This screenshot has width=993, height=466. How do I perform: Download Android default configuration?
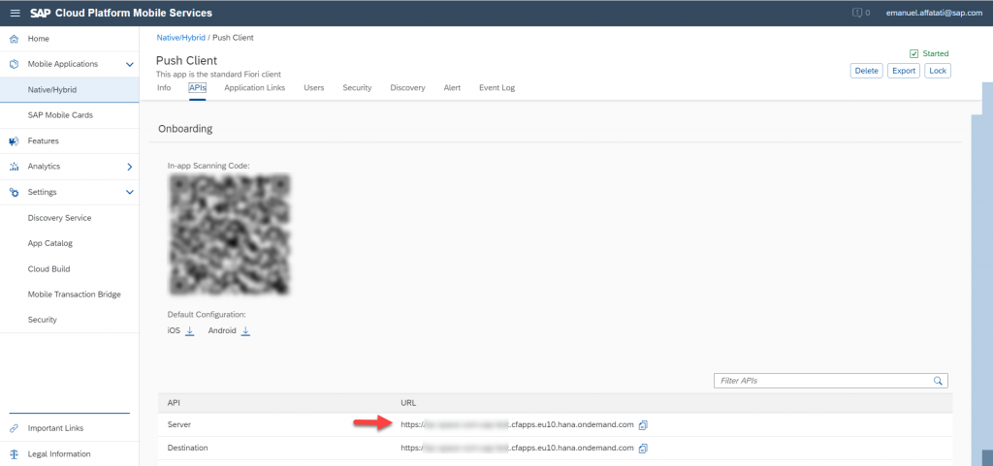245,330
